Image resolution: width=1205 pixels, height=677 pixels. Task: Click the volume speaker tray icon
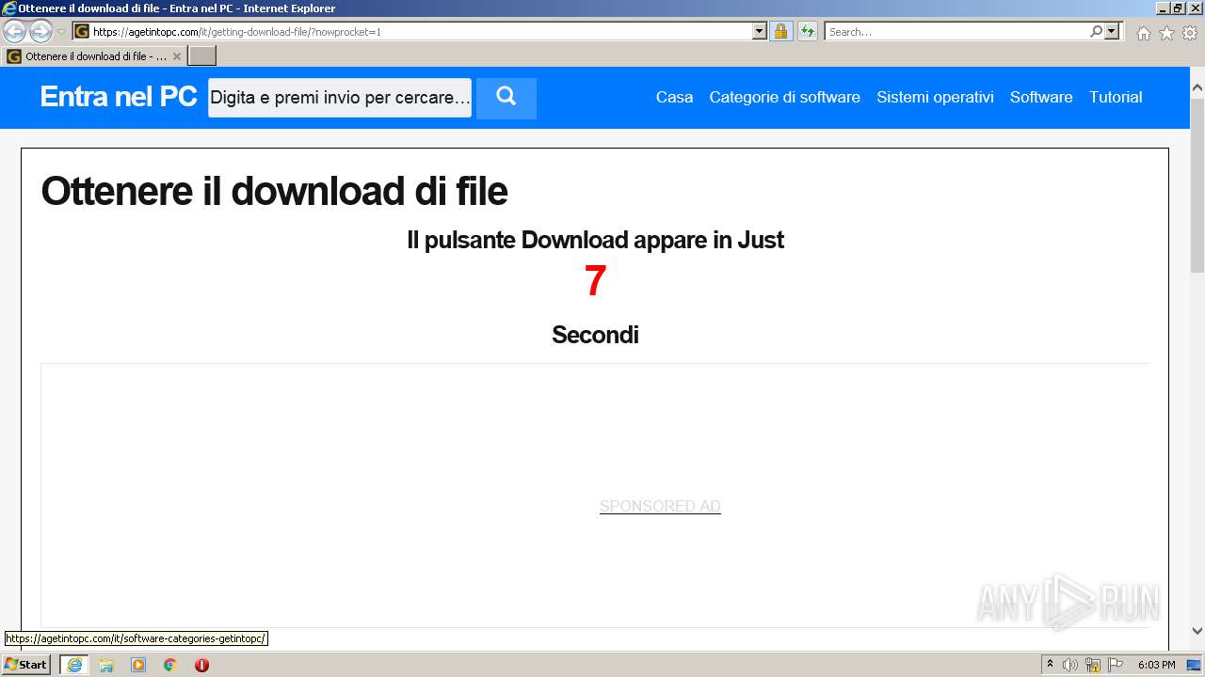click(1070, 665)
